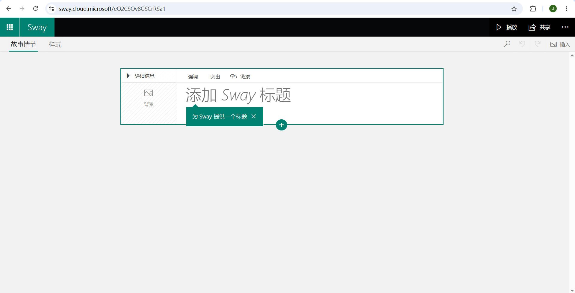
Task: Click the search magnifier icon
Action: coord(507,44)
